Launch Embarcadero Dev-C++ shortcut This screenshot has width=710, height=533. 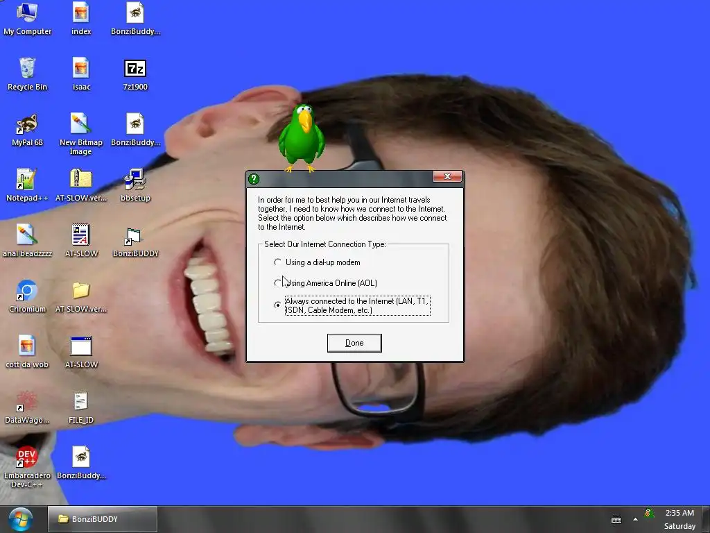point(27,467)
